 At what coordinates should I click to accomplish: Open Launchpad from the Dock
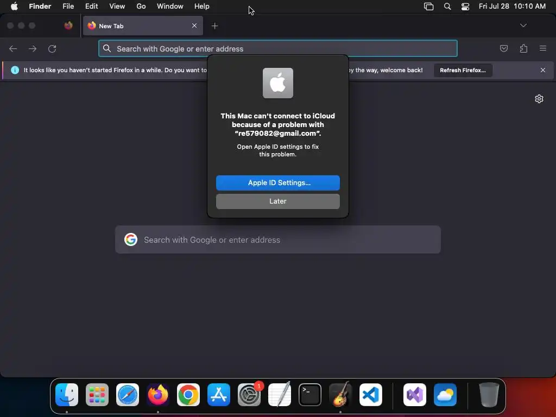(x=97, y=395)
